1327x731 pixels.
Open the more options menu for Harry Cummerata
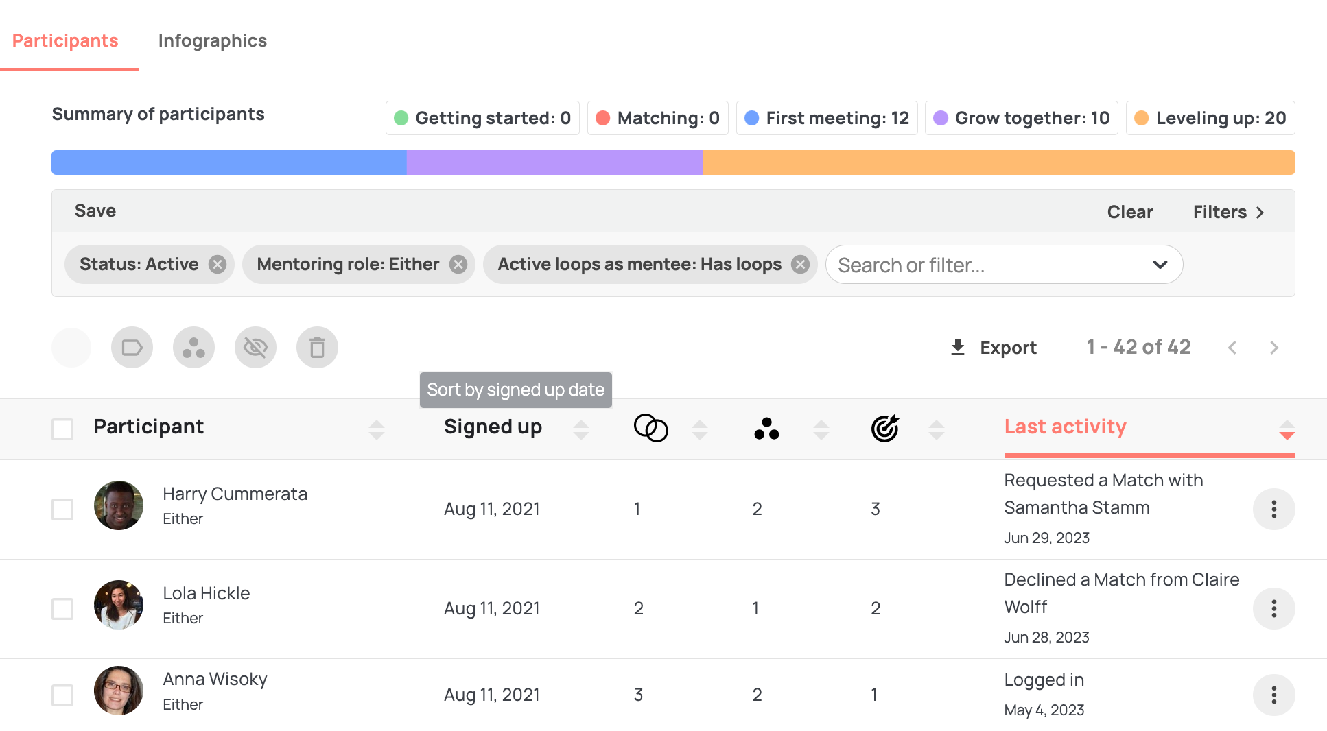click(x=1274, y=510)
